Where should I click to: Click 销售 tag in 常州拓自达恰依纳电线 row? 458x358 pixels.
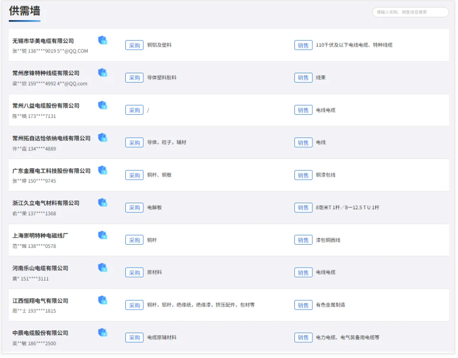click(x=304, y=143)
